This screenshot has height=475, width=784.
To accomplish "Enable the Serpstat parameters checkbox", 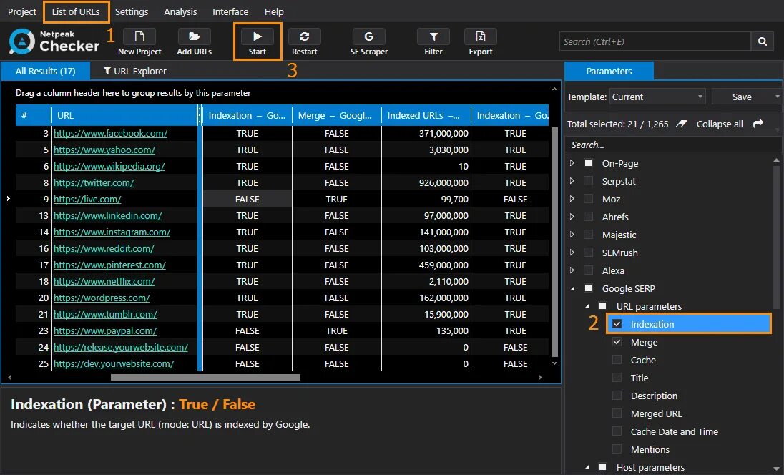I will [589, 181].
